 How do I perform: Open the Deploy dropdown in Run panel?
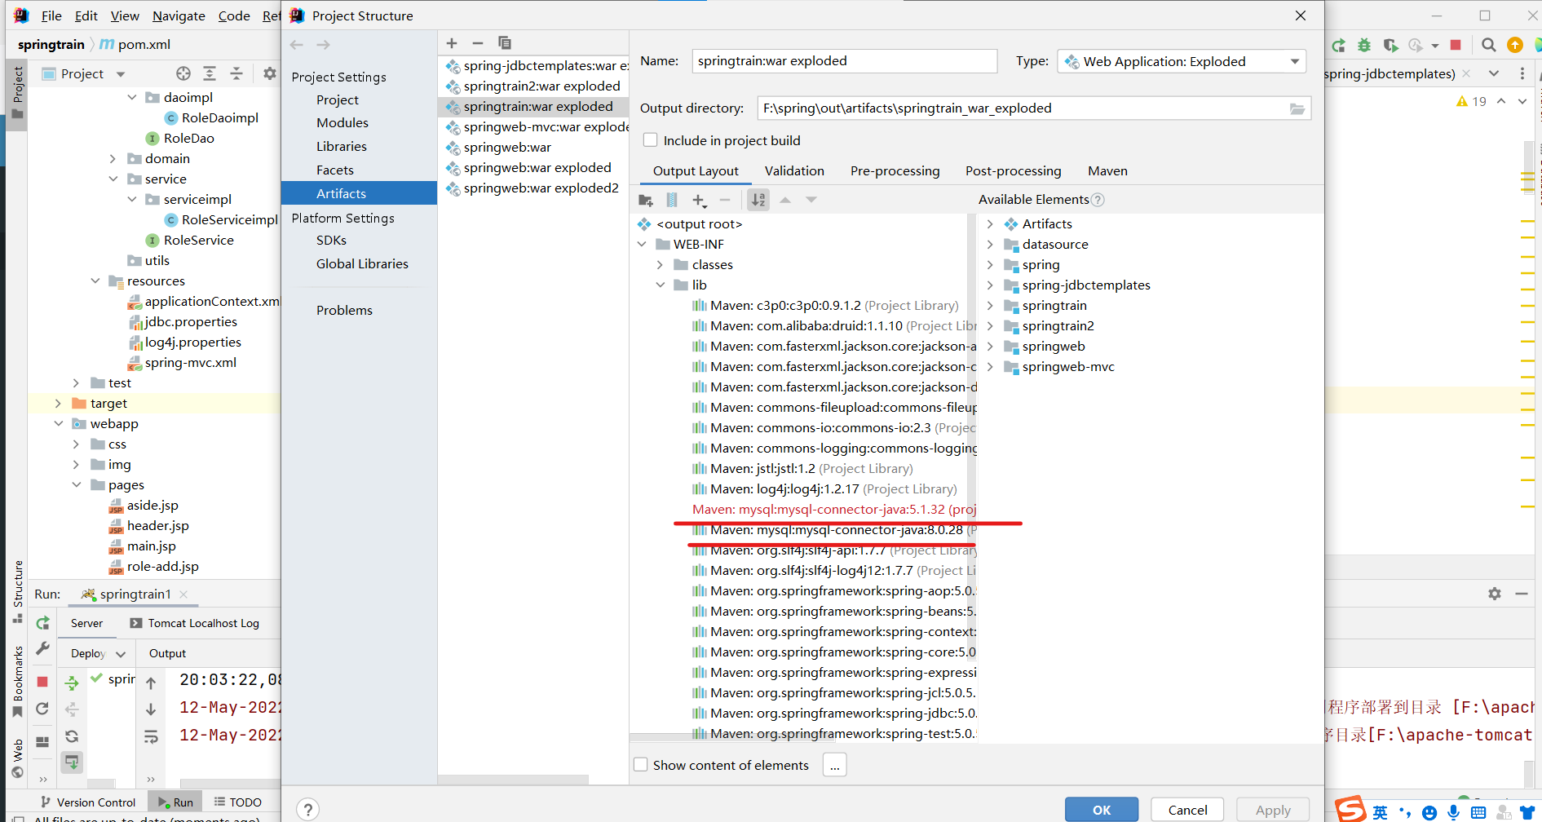tap(98, 654)
